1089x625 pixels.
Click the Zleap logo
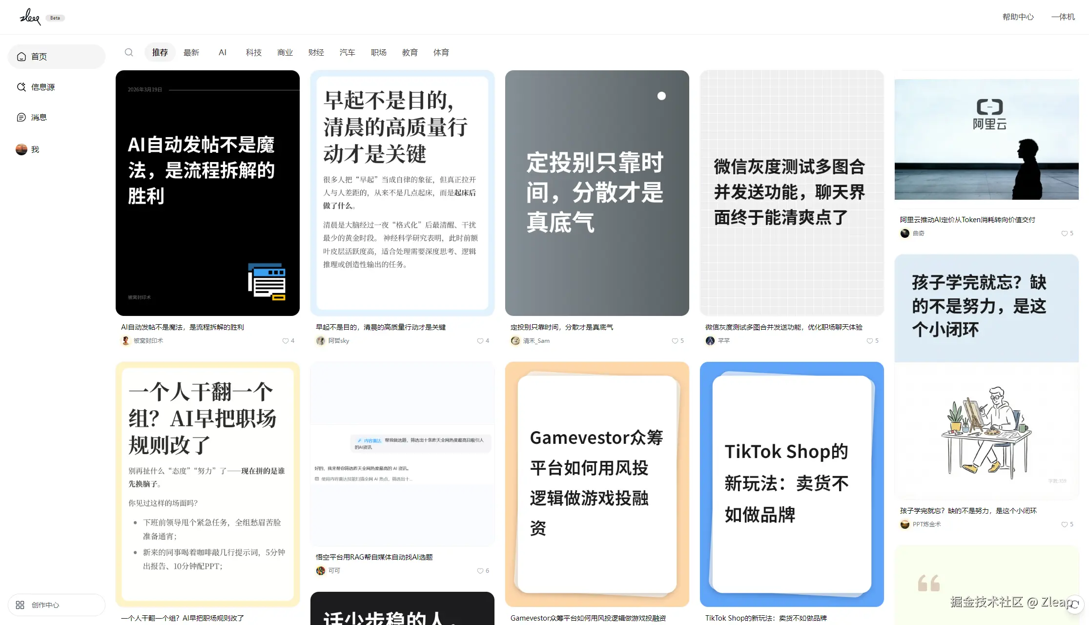pyautogui.click(x=30, y=17)
